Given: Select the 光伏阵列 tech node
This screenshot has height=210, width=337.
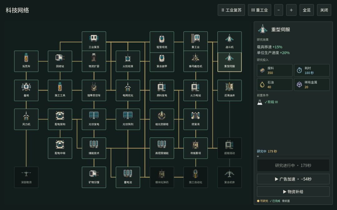Looking at the screenshot, I should [x=128, y=119].
